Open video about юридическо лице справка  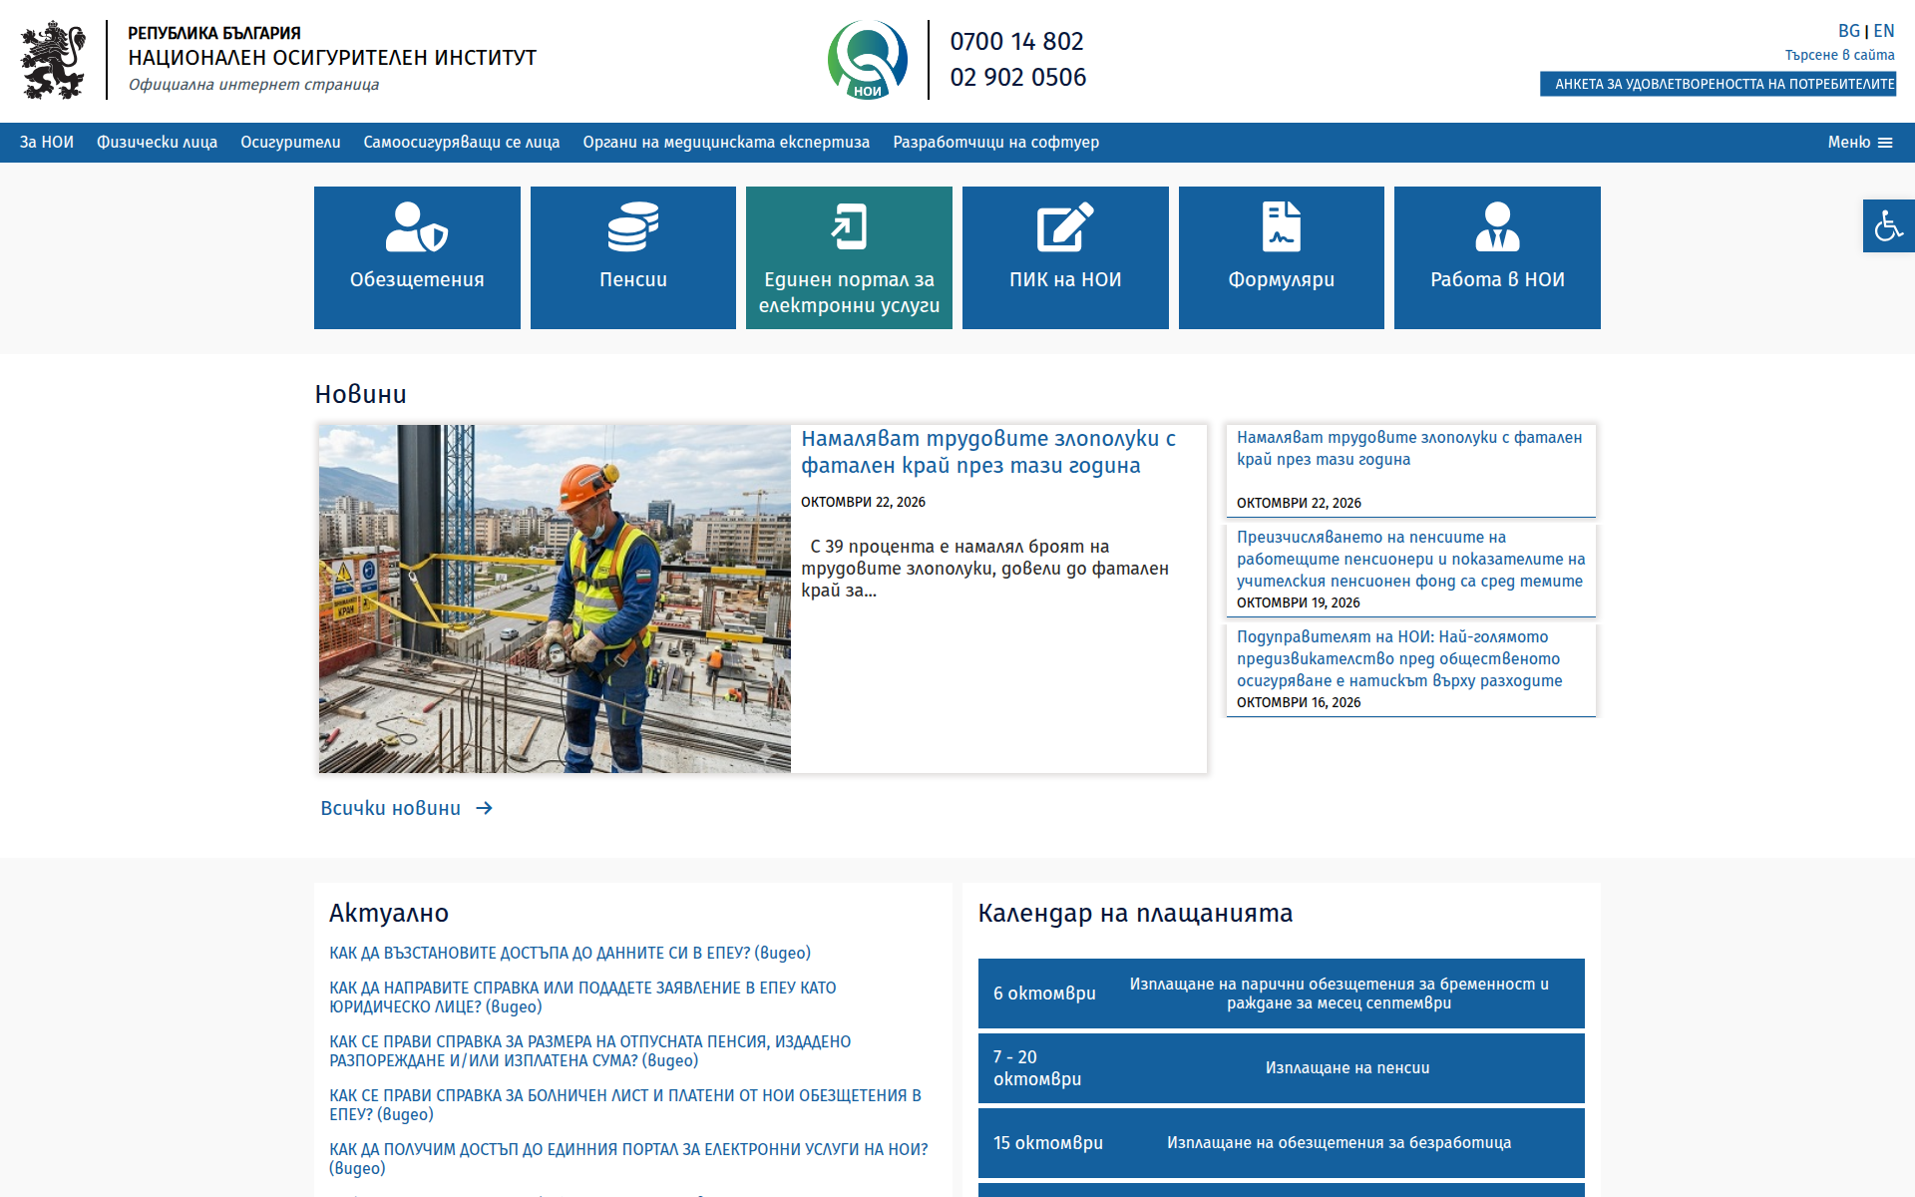[x=582, y=997]
